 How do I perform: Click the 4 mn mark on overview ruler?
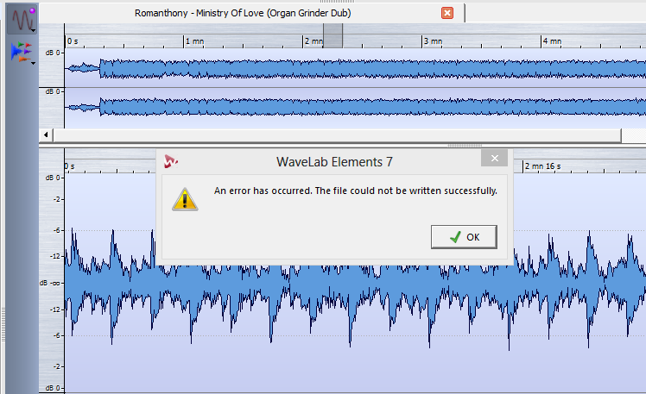click(x=552, y=41)
